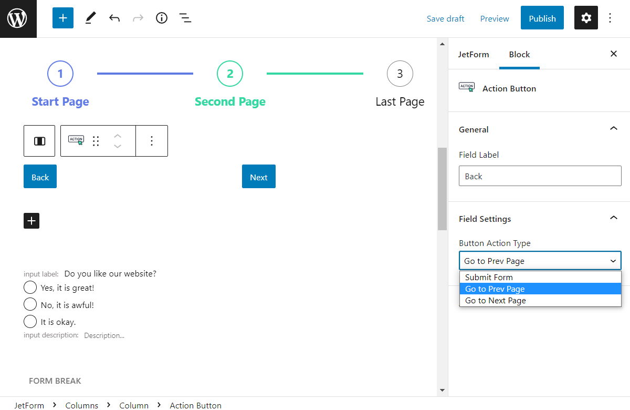Select 'Go to Next Page' in the dropdown
The height and width of the screenshot is (410, 630).
(x=495, y=300)
